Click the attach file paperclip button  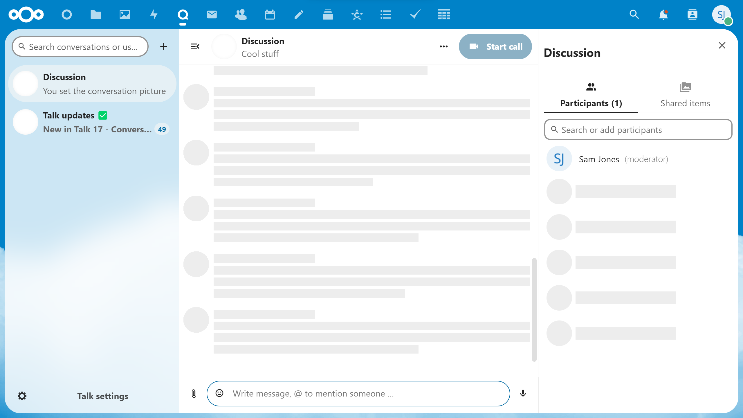(194, 394)
